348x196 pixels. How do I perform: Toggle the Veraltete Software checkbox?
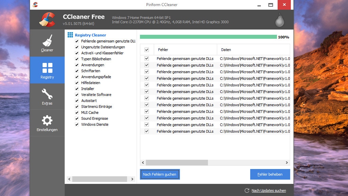pyautogui.click(x=77, y=95)
